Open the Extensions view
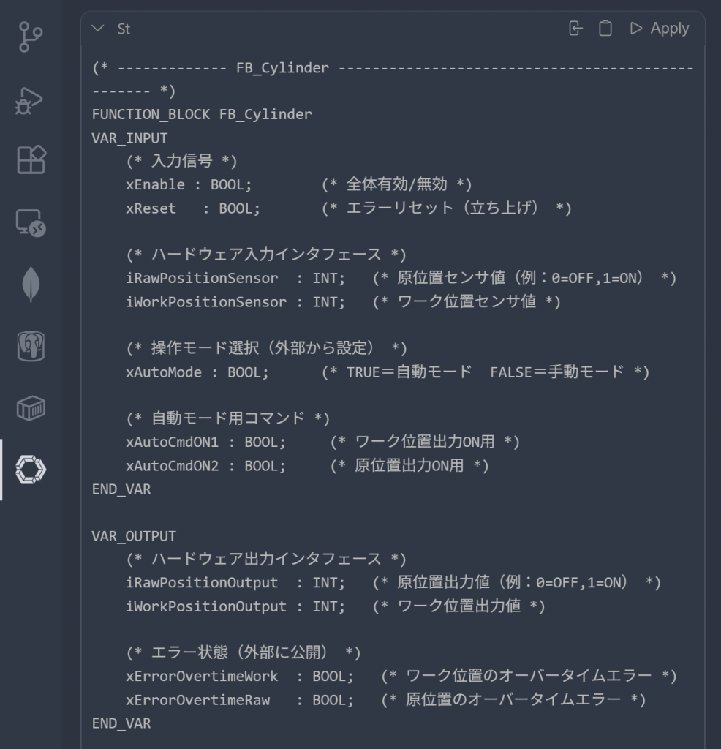The width and height of the screenshot is (721, 749). [x=31, y=159]
